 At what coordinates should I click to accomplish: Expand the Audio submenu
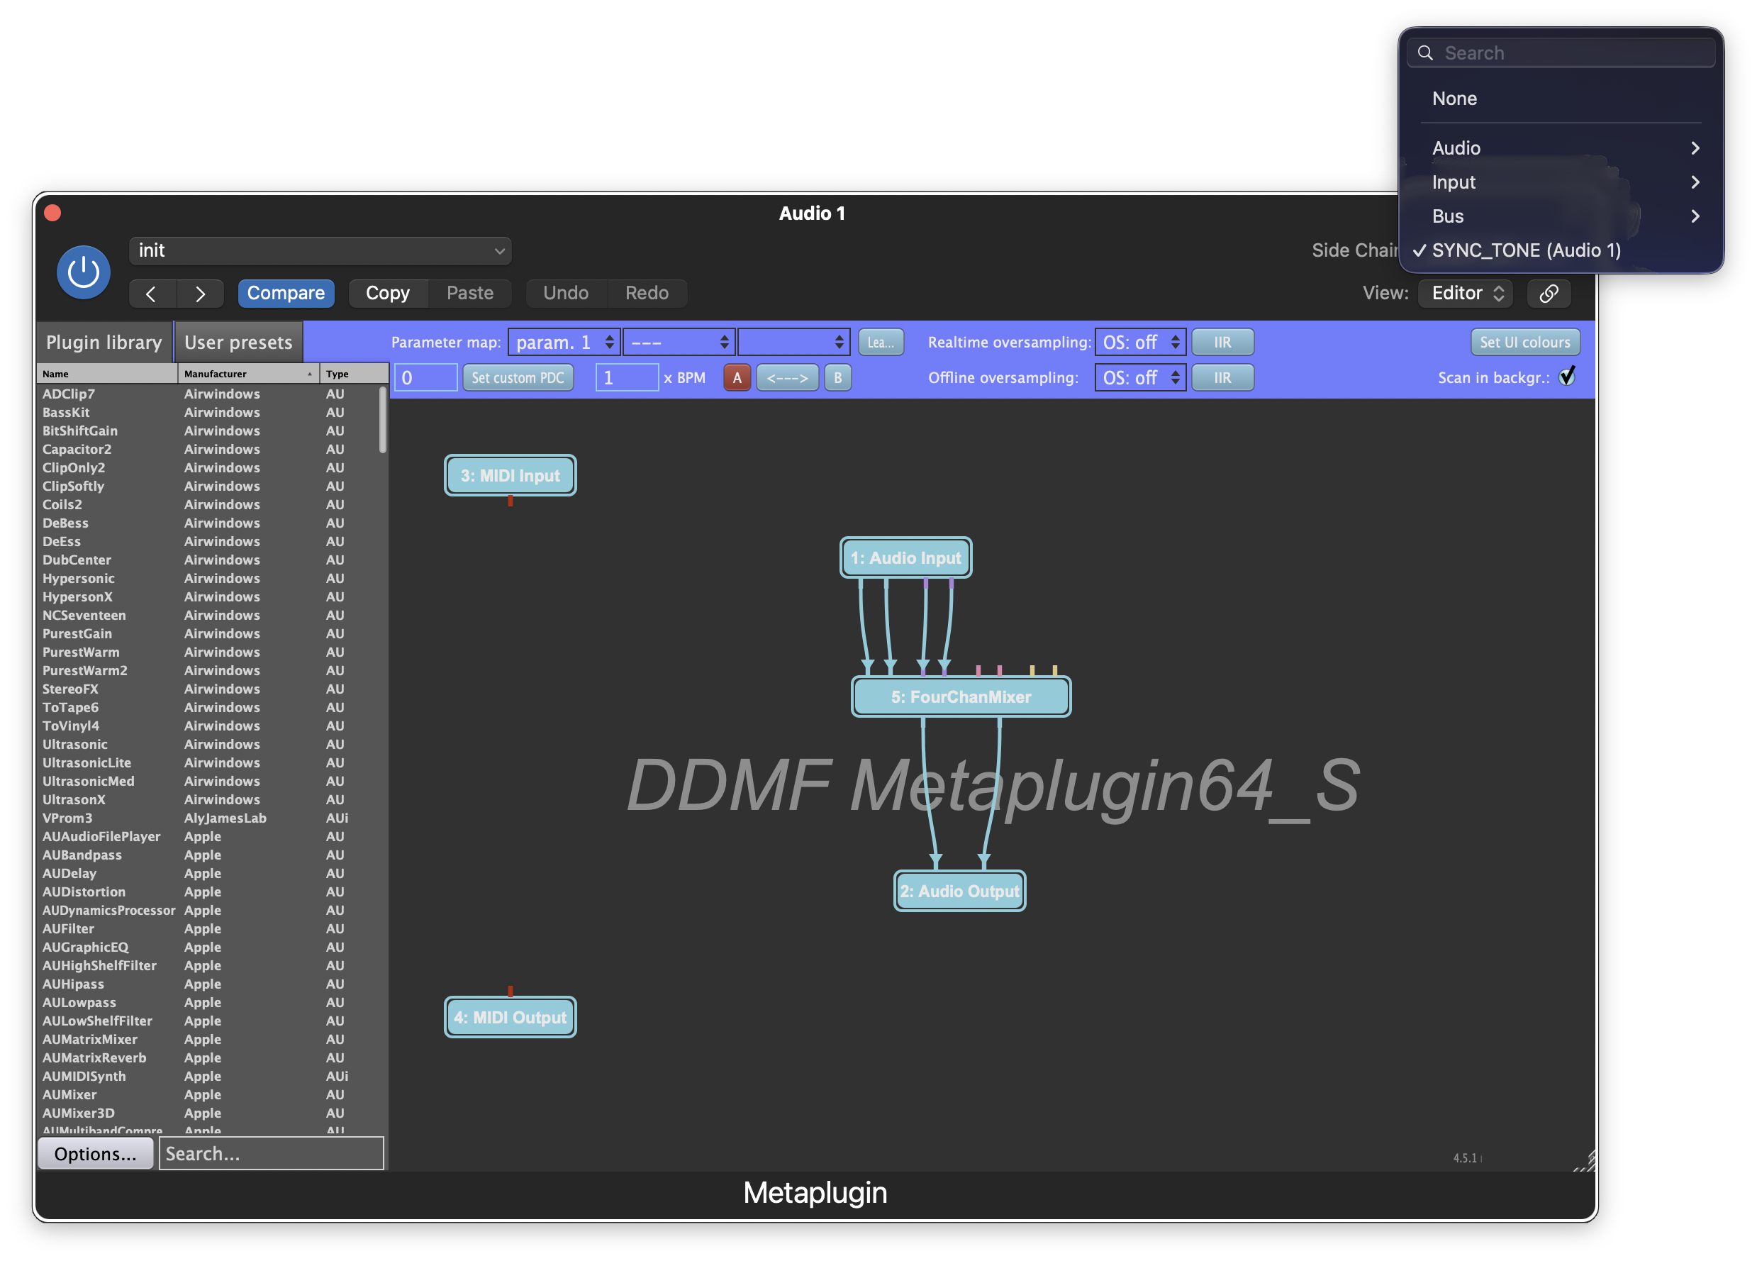(x=1561, y=148)
